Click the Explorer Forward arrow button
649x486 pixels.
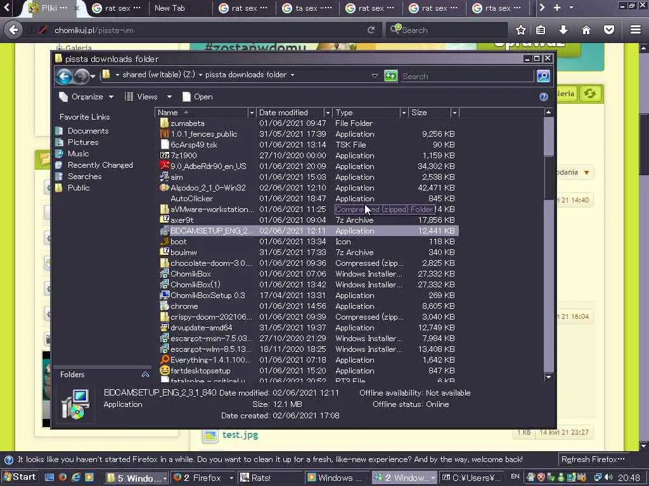click(82, 76)
